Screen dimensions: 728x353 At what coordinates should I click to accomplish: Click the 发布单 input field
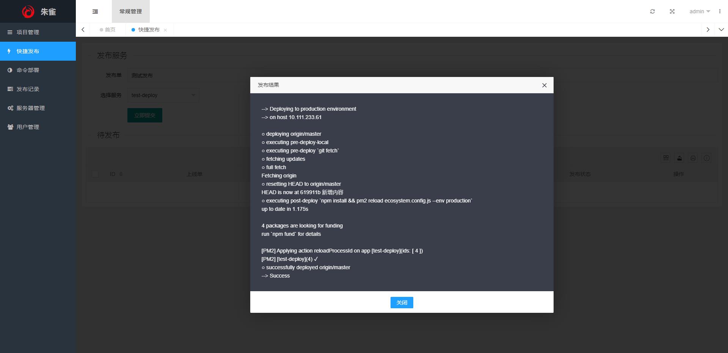point(190,75)
